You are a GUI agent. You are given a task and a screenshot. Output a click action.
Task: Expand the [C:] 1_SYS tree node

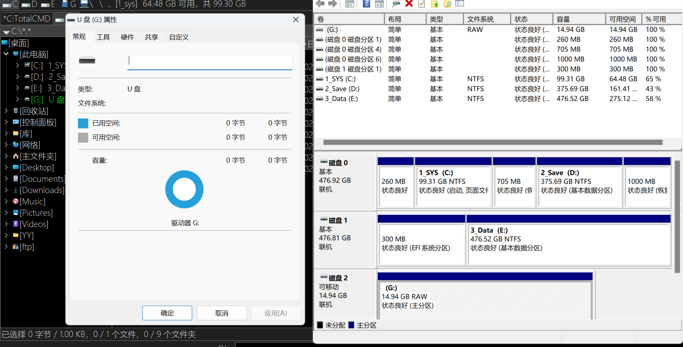pyautogui.click(x=18, y=65)
